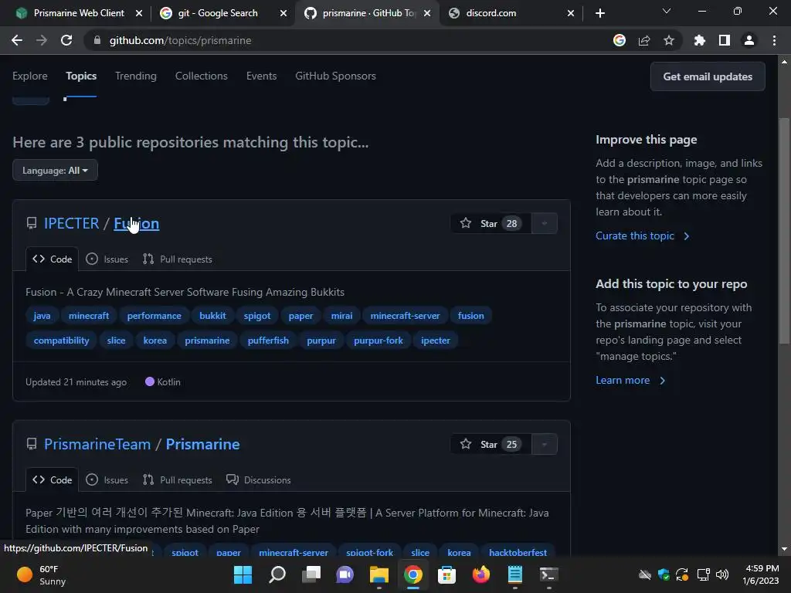Select the Topics navigation item
Image resolution: width=791 pixels, height=593 pixels.
coord(80,76)
